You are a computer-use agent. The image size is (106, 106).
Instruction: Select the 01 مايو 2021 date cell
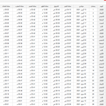[81, 70]
